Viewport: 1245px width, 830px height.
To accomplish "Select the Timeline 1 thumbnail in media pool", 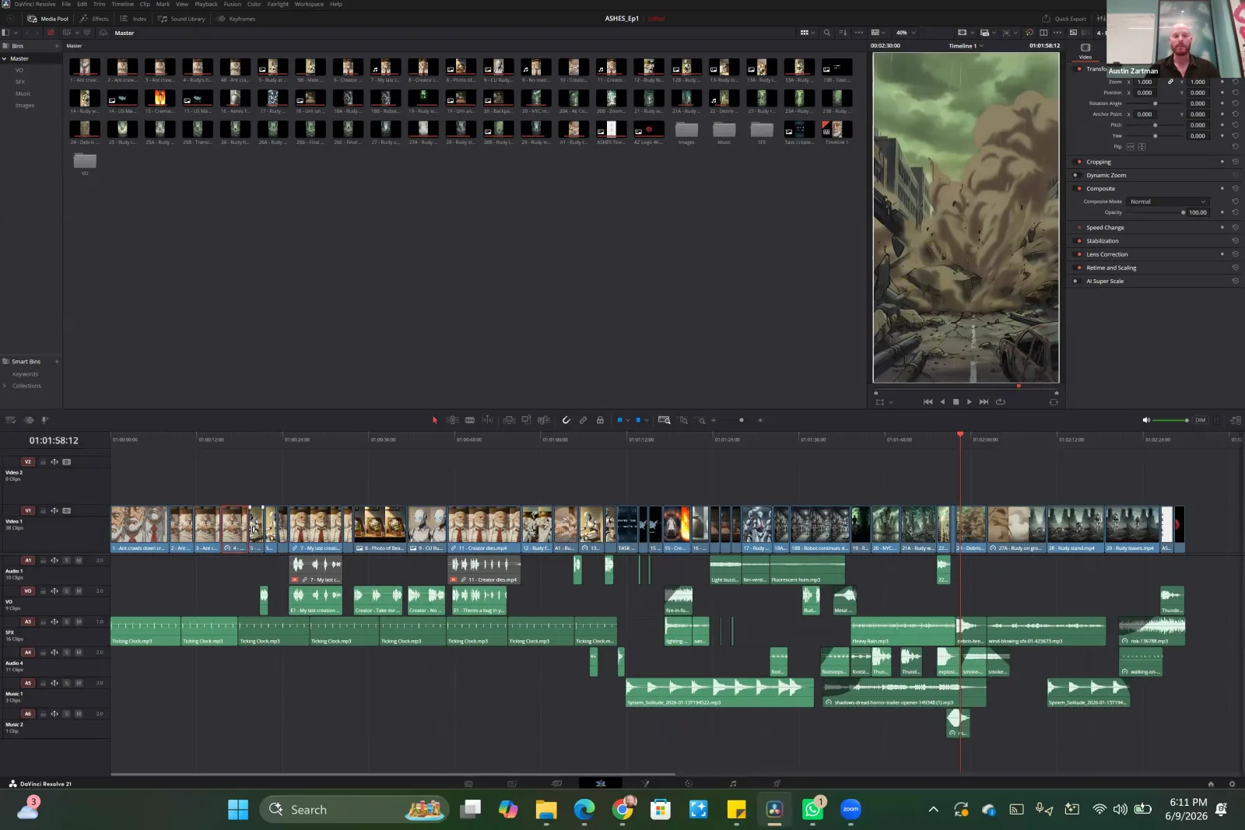I will [836, 129].
